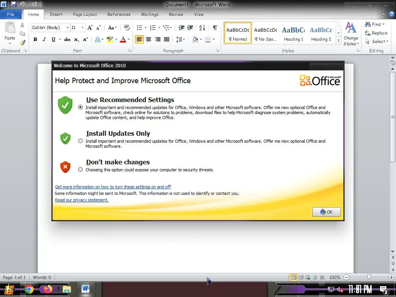Align text left
This screenshot has height=297, width=396.
pyautogui.click(x=139, y=39)
